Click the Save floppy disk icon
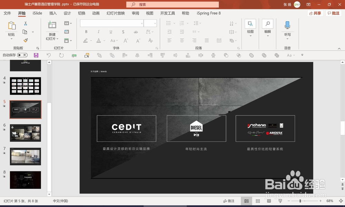Viewport: 345px width, 207px height. click(x=36, y=55)
